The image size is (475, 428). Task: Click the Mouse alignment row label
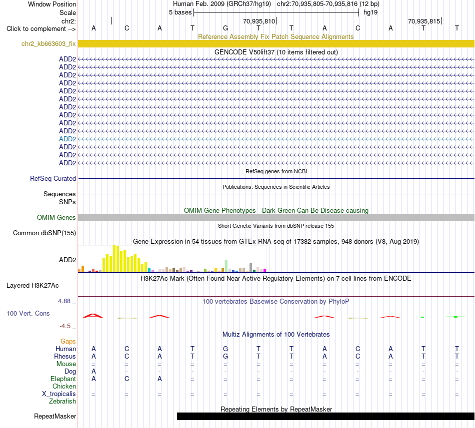tap(66, 364)
